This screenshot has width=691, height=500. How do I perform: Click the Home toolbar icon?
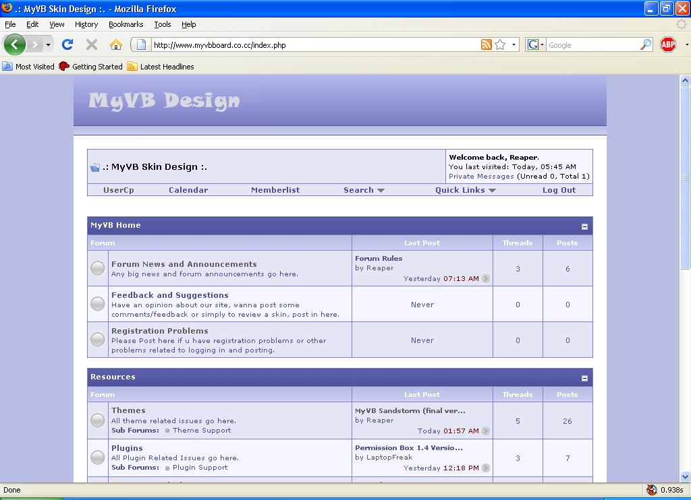[116, 44]
